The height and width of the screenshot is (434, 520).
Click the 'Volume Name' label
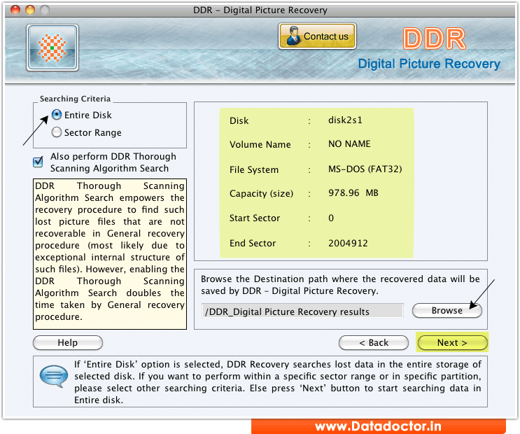point(260,145)
